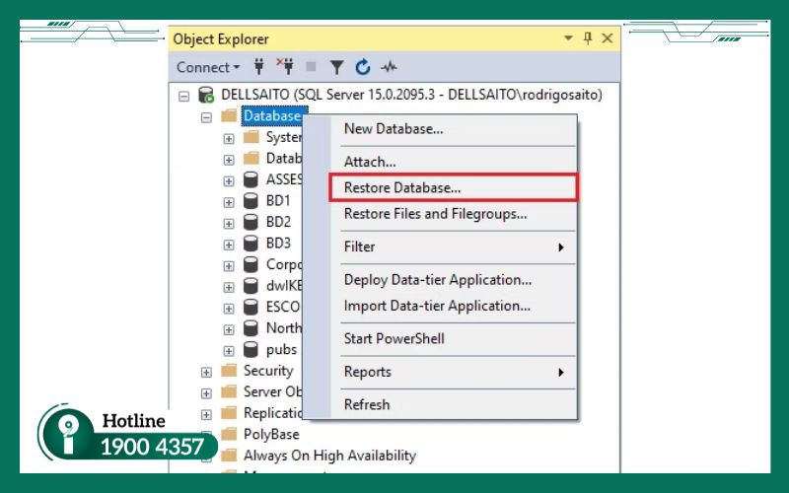This screenshot has height=493, width=789.
Task: Select the DELLSAITO SQL Server node text
Action: 411,95
